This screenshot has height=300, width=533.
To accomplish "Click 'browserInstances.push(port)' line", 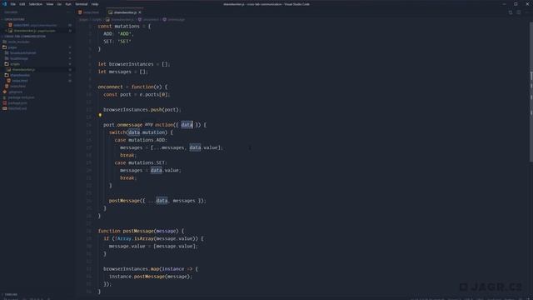I will pos(142,109).
